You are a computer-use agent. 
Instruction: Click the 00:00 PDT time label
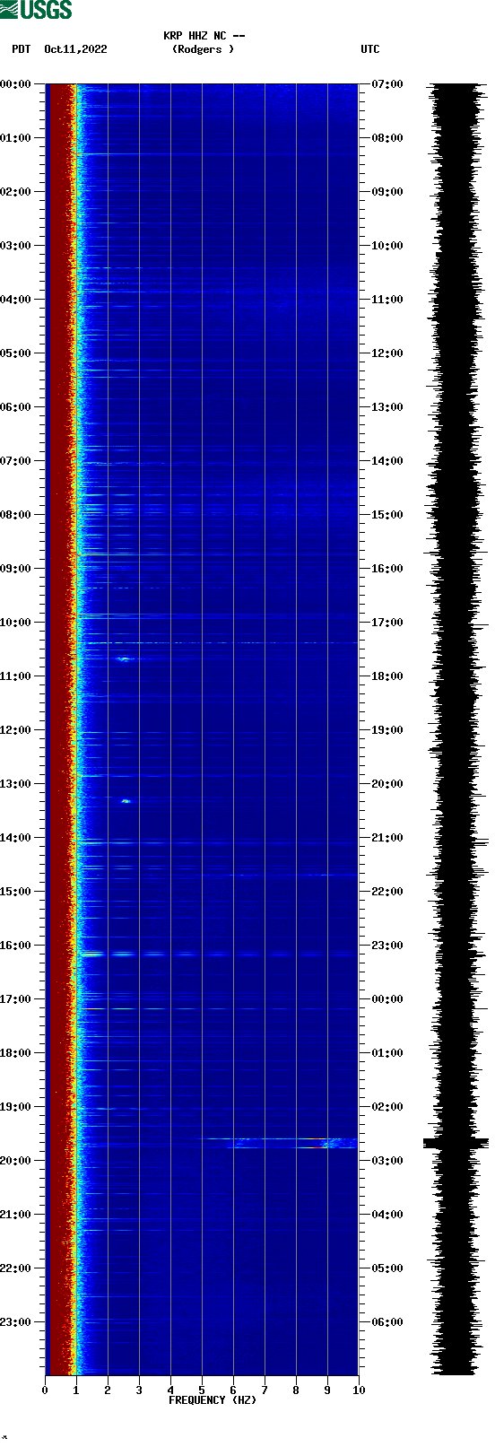[16, 84]
